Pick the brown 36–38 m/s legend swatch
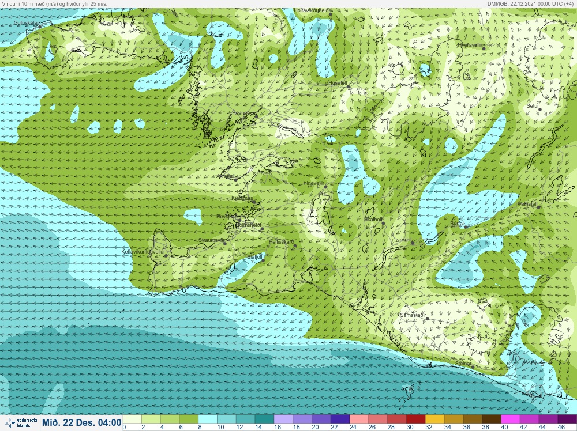Image resolution: width=577 pixels, height=431 pixels. [x=473, y=419]
